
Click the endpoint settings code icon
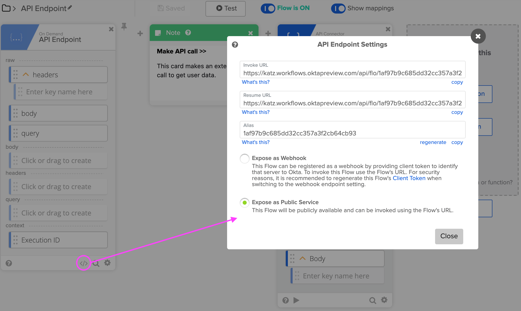click(x=84, y=263)
